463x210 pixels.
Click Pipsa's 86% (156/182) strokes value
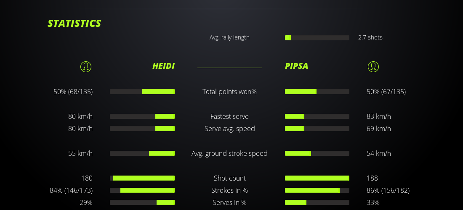(388, 190)
